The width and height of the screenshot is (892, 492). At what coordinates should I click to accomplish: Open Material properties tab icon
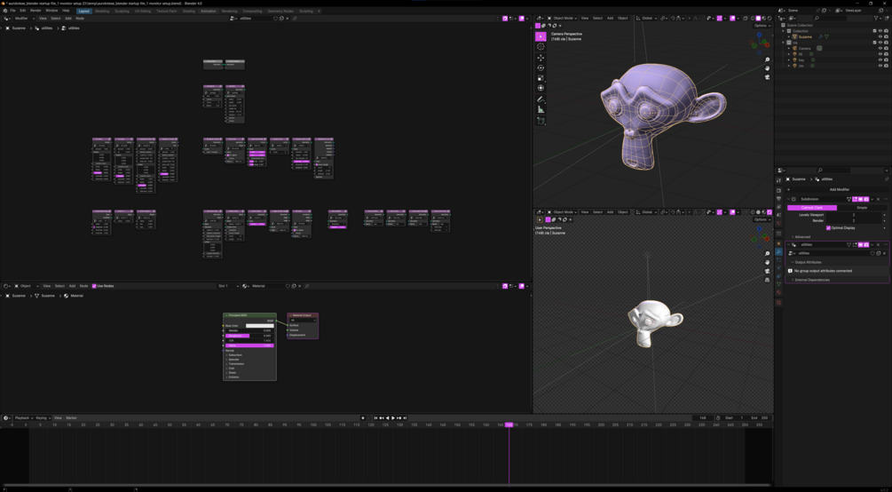[x=778, y=292]
